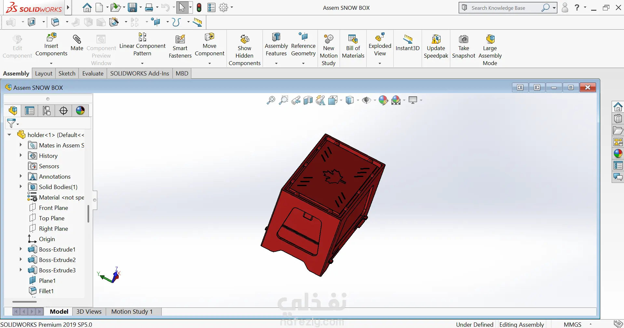Screen dimensions: 624x328
Task: Switch to the MBD tab
Action: 182,74
